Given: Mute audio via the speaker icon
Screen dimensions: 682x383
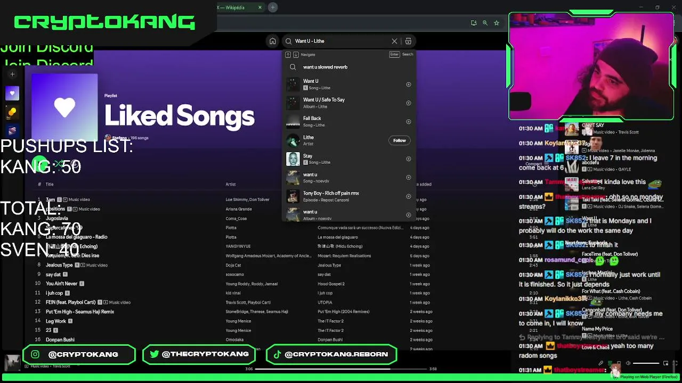Looking at the screenshot, I should [x=628, y=363].
